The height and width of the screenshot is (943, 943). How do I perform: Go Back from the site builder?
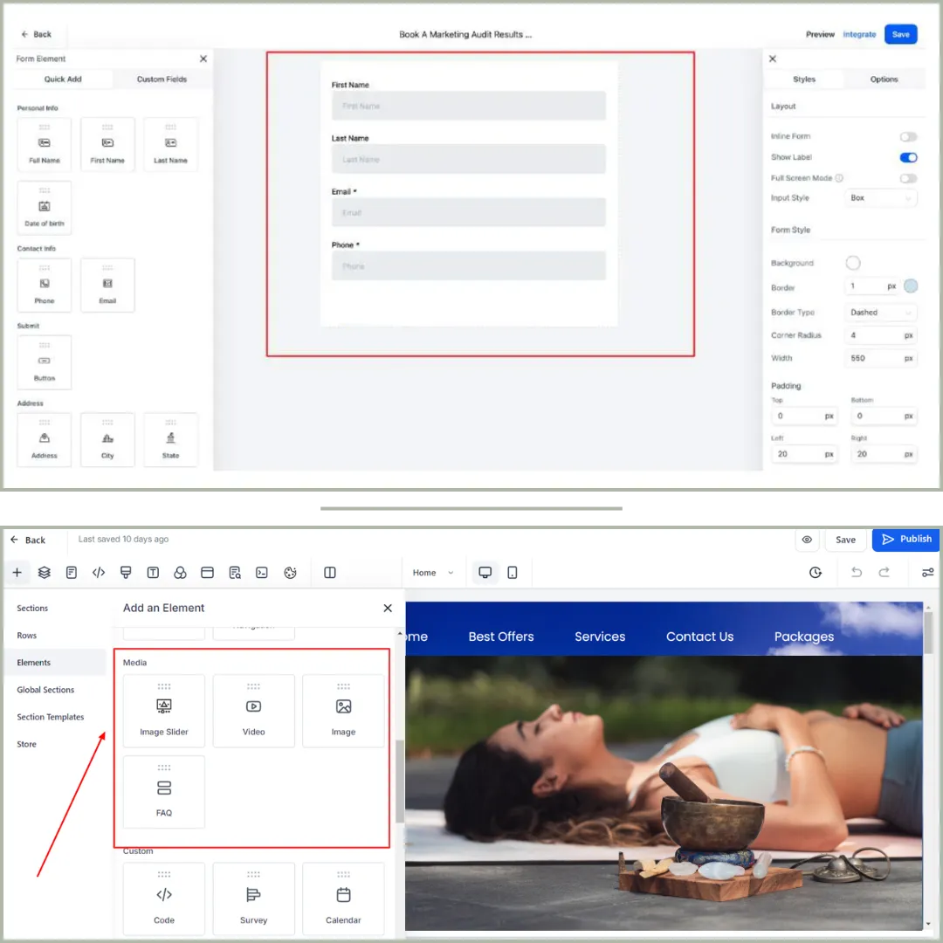tap(28, 540)
